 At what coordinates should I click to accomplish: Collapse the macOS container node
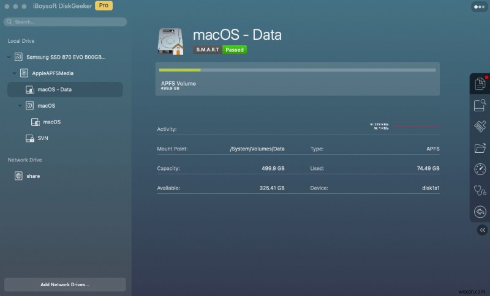point(20,105)
